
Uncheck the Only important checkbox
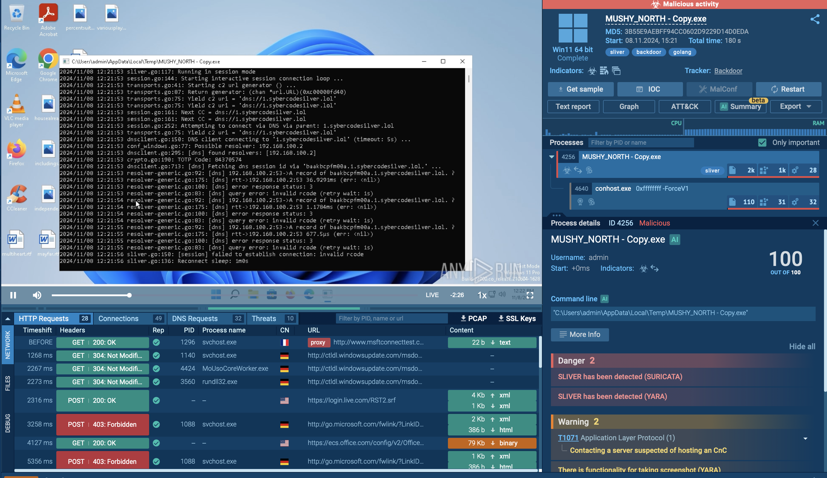[x=762, y=143]
